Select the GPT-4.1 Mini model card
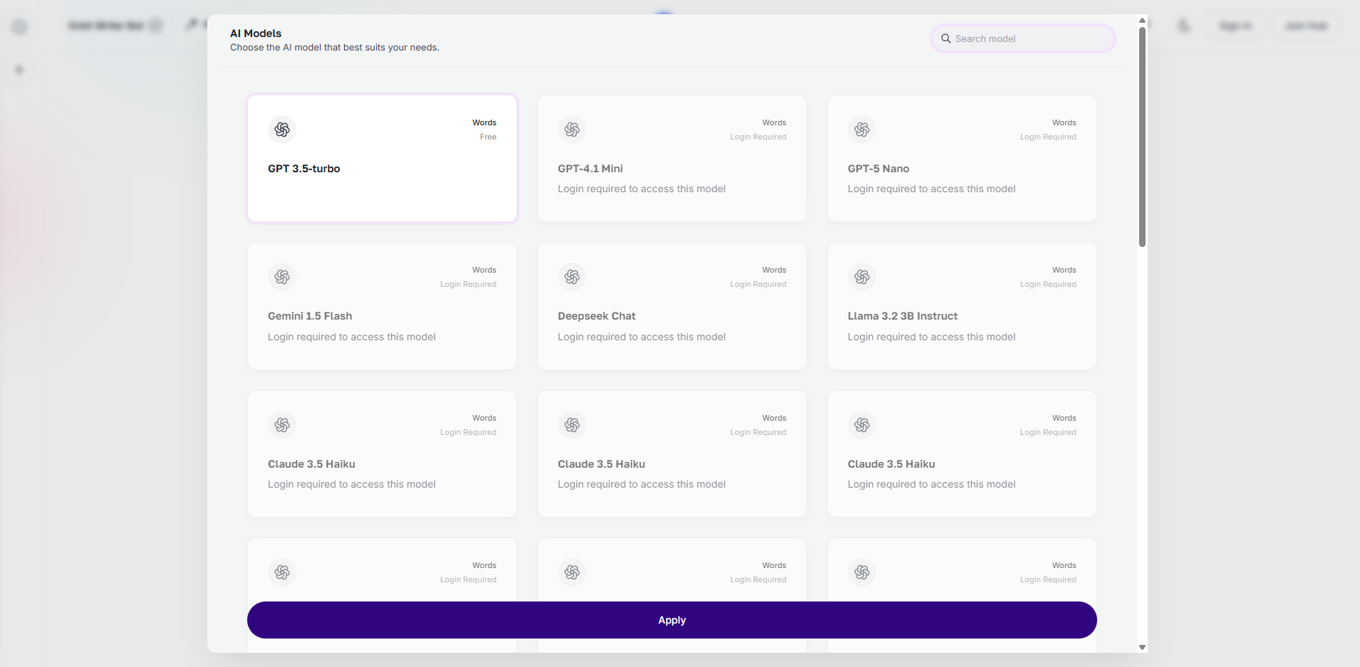 click(x=672, y=159)
